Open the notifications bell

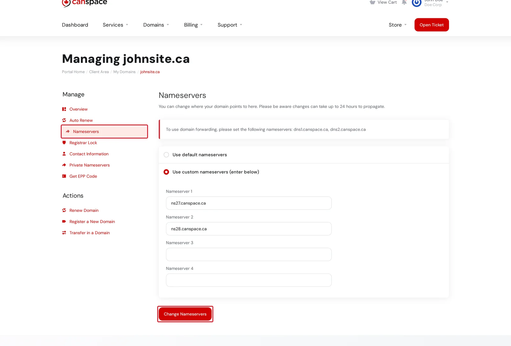[x=404, y=2]
